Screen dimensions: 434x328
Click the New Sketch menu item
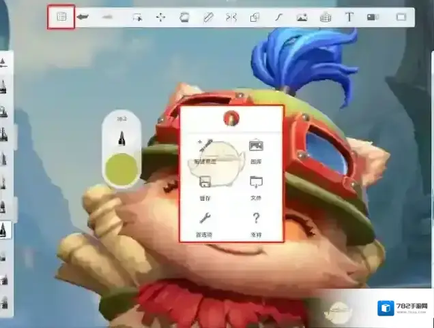[204, 149]
